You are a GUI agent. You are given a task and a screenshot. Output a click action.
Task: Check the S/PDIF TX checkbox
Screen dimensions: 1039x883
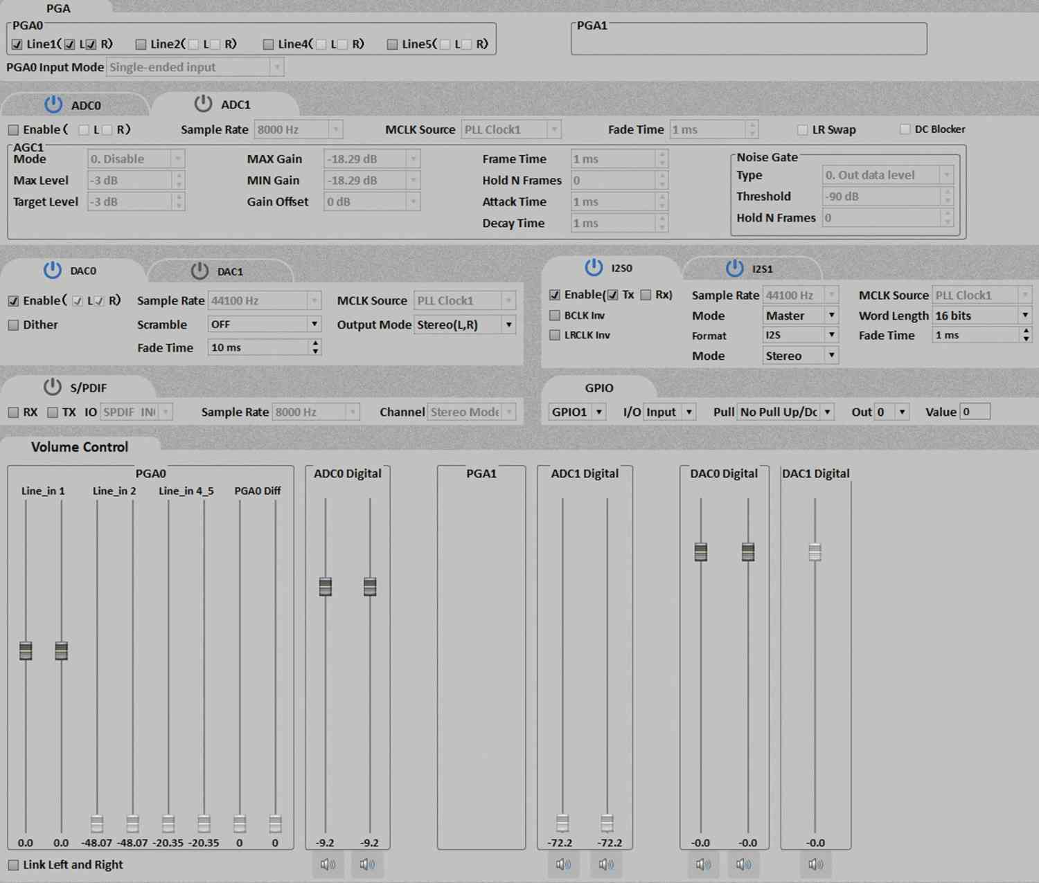(x=53, y=412)
